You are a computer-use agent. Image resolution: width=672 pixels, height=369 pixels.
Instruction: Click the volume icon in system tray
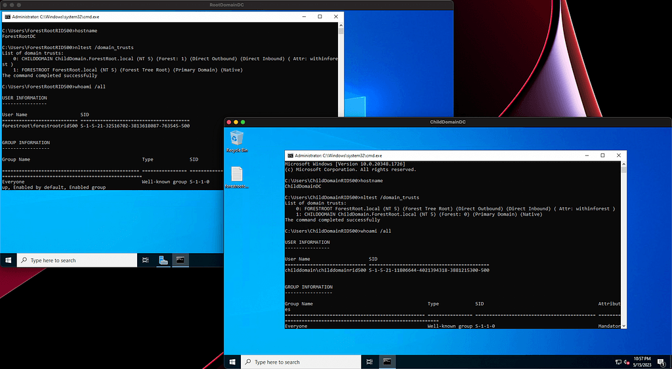pyautogui.click(x=627, y=362)
